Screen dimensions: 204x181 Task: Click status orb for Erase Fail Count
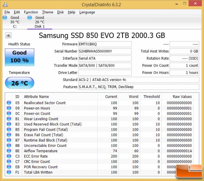pyautogui.click(x=9, y=135)
